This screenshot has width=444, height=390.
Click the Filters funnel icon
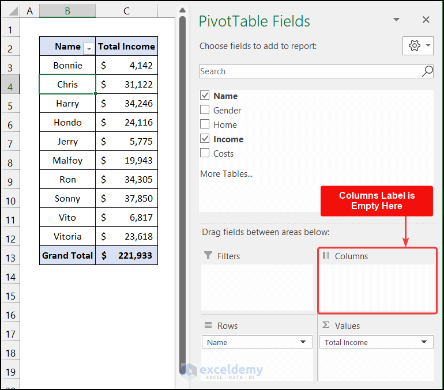click(208, 255)
